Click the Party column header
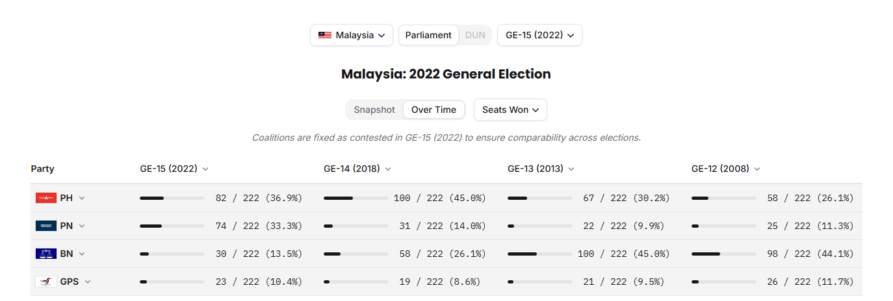 43,169
